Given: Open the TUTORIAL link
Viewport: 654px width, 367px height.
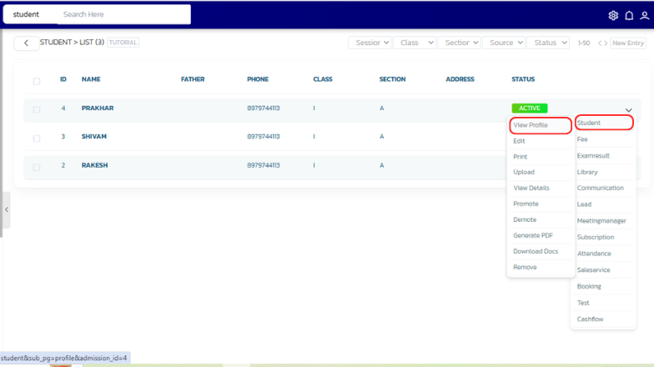Looking at the screenshot, I should coord(123,43).
